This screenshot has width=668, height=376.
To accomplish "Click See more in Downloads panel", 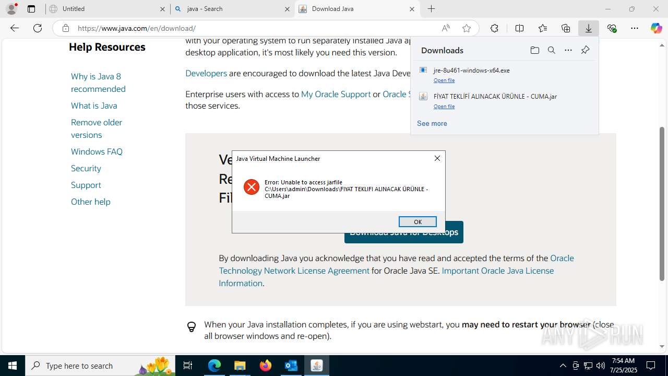I will point(432,123).
